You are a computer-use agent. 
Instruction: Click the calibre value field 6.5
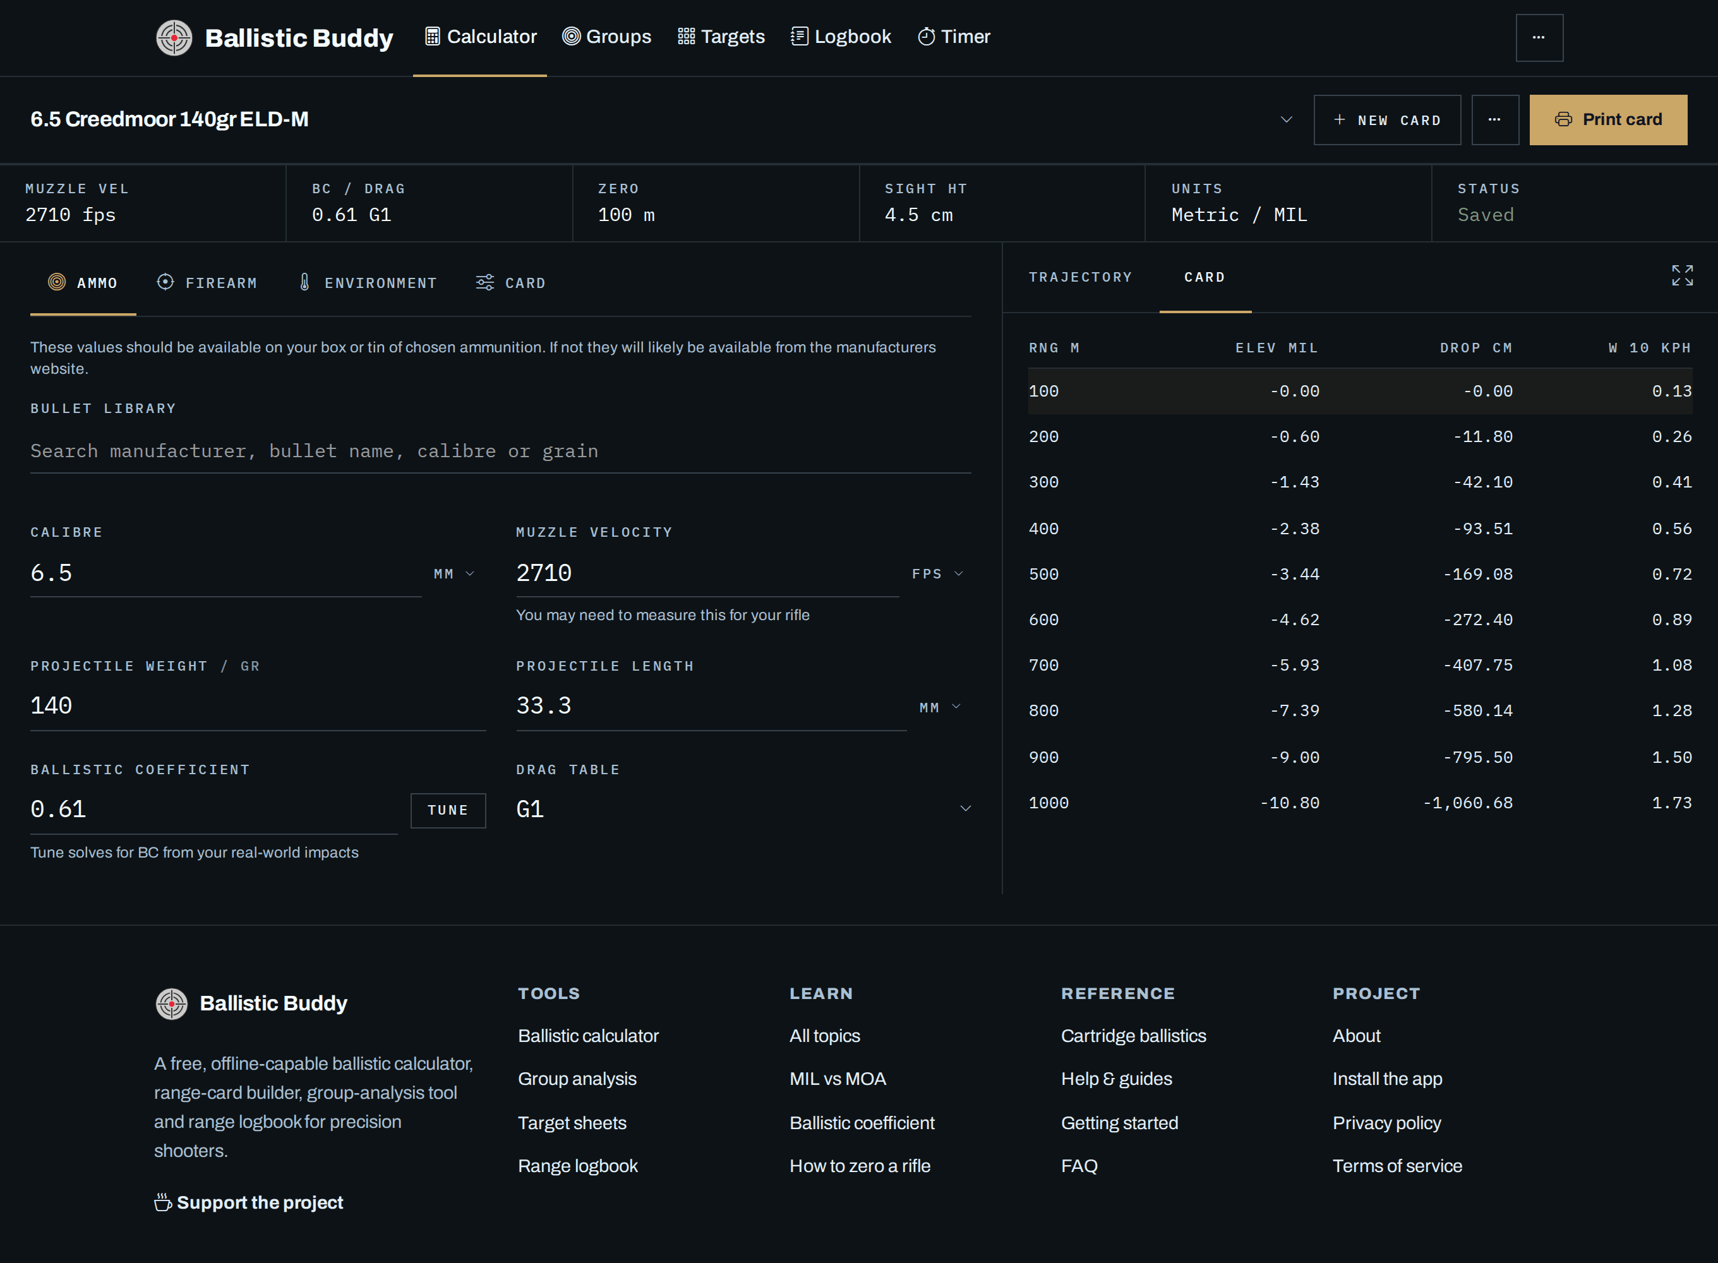[x=226, y=573]
